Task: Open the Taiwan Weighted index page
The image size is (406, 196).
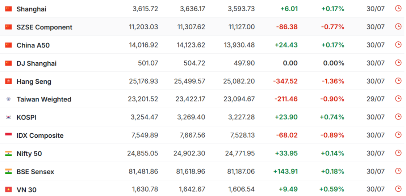Action: pyautogui.click(x=44, y=99)
